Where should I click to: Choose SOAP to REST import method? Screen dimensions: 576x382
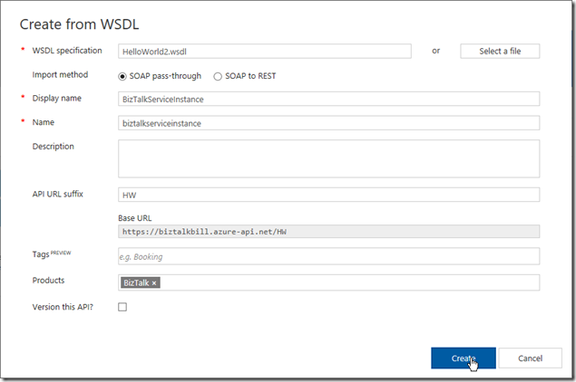click(x=218, y=76)
